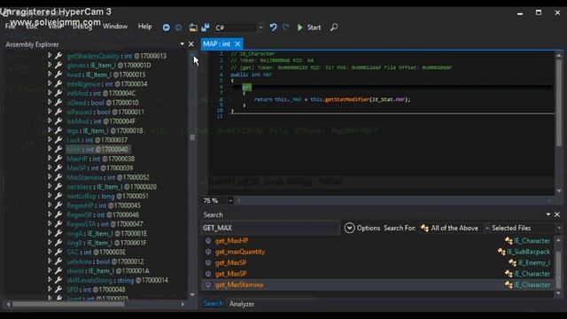Click the safeArea property wrench icon
Viewport: 567px width, 319px height.
click(58, 261)
